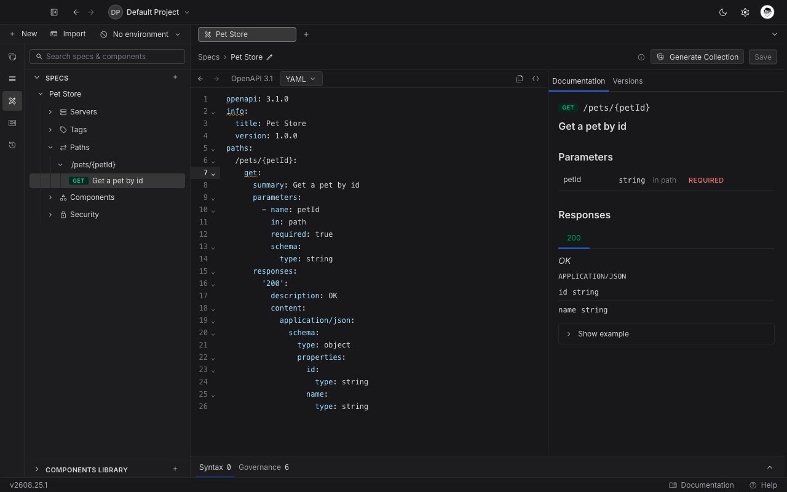Expand Show example in responses
787x492 pixels.
[666, 334]
